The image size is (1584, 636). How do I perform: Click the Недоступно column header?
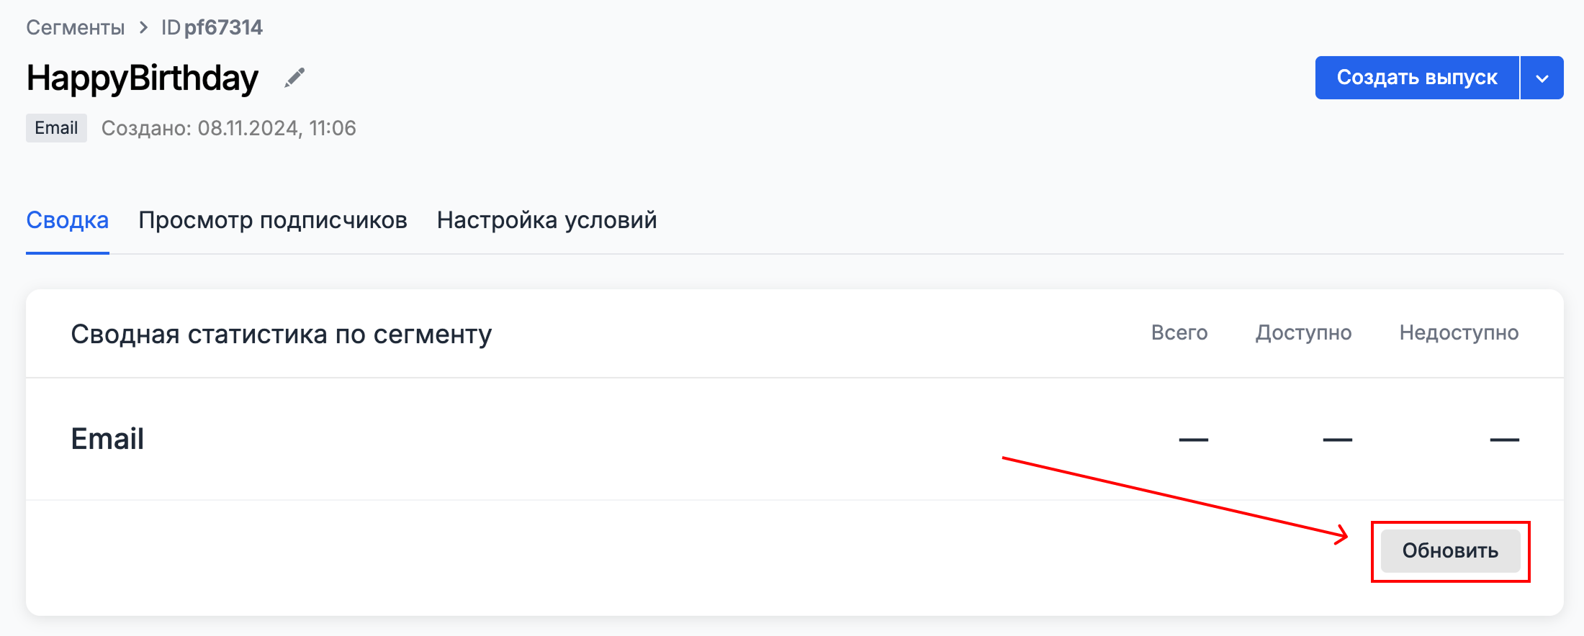coord(1458,332)
